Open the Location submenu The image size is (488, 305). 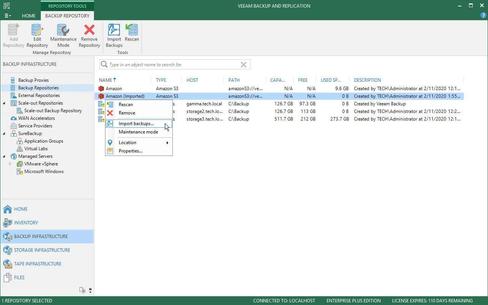[139, 143]
